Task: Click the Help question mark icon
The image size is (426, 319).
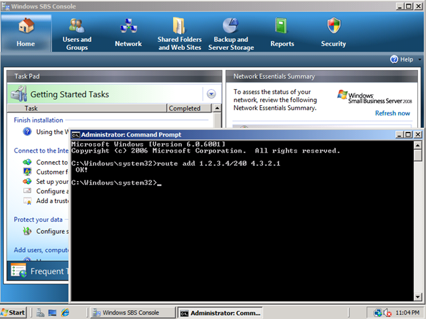Action: pos(394,59)
